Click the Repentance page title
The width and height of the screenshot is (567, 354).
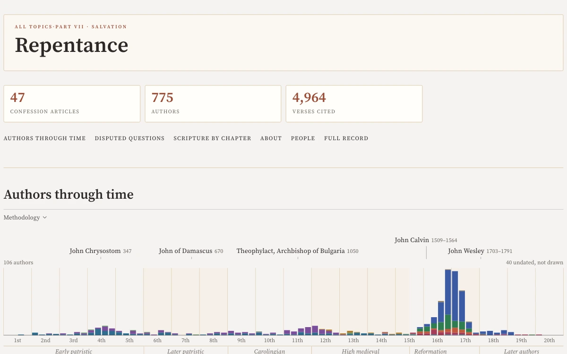71,45
